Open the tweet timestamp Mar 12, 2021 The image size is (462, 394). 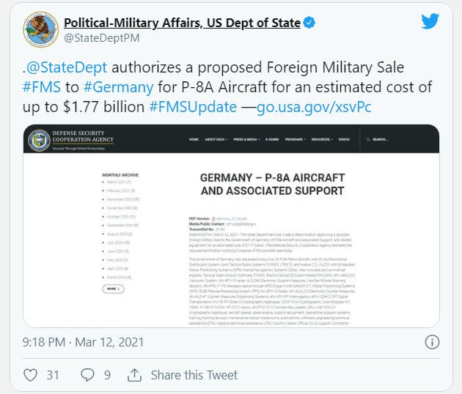(x=84, y=342)
